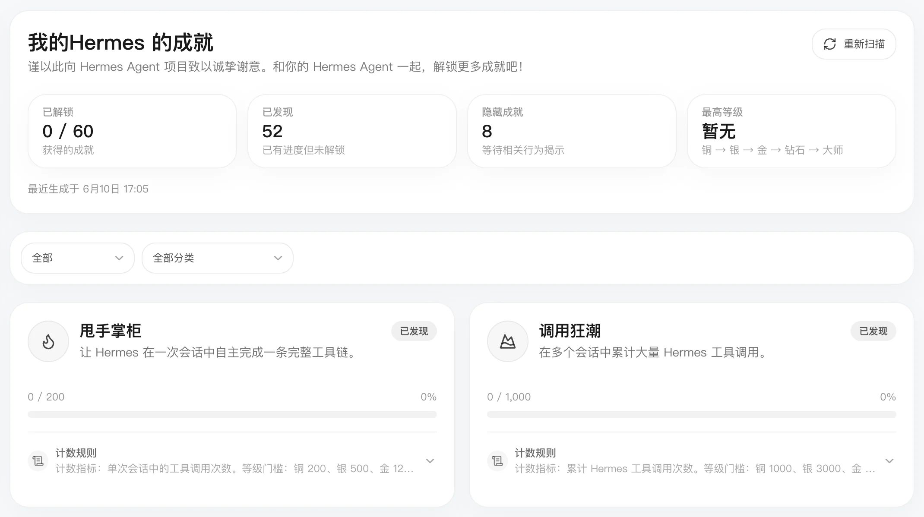Select the 已发现 52 stat card
The image size is (924, 517).
point(352,131)
